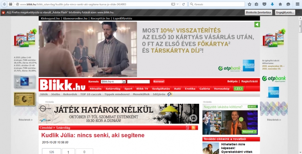Open the bookmarks list icon in toolbar
The image size is (302, 154).
[256, 4]
